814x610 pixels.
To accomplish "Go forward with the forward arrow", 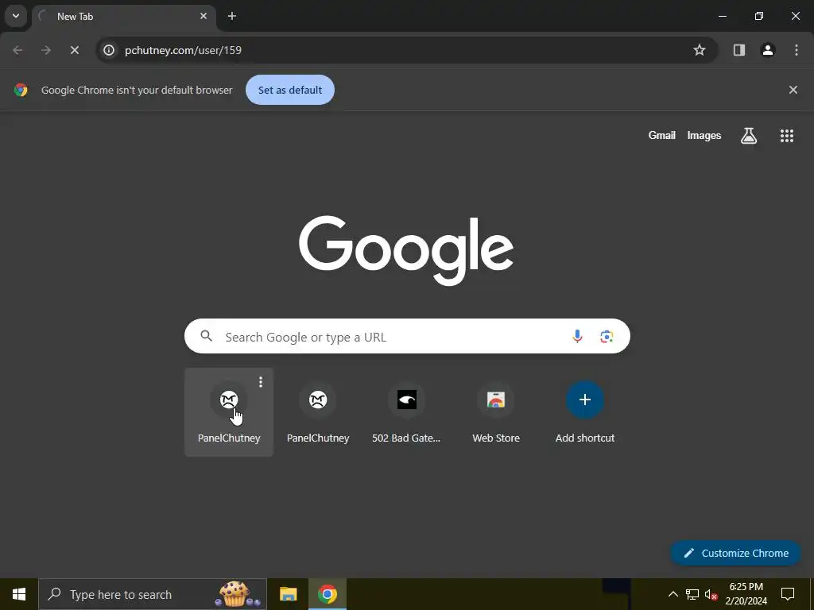I will [46, 50].
